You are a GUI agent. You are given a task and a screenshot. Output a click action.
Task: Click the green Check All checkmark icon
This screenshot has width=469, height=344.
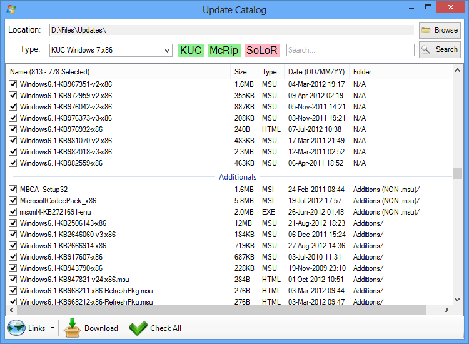[x=138, y=328]
